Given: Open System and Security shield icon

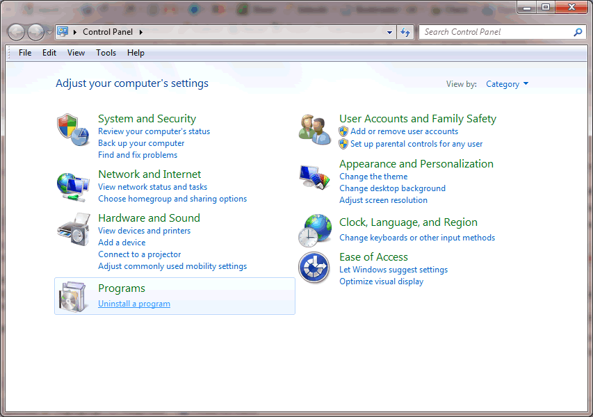Looking at the screenshot, I should point(73,130).
